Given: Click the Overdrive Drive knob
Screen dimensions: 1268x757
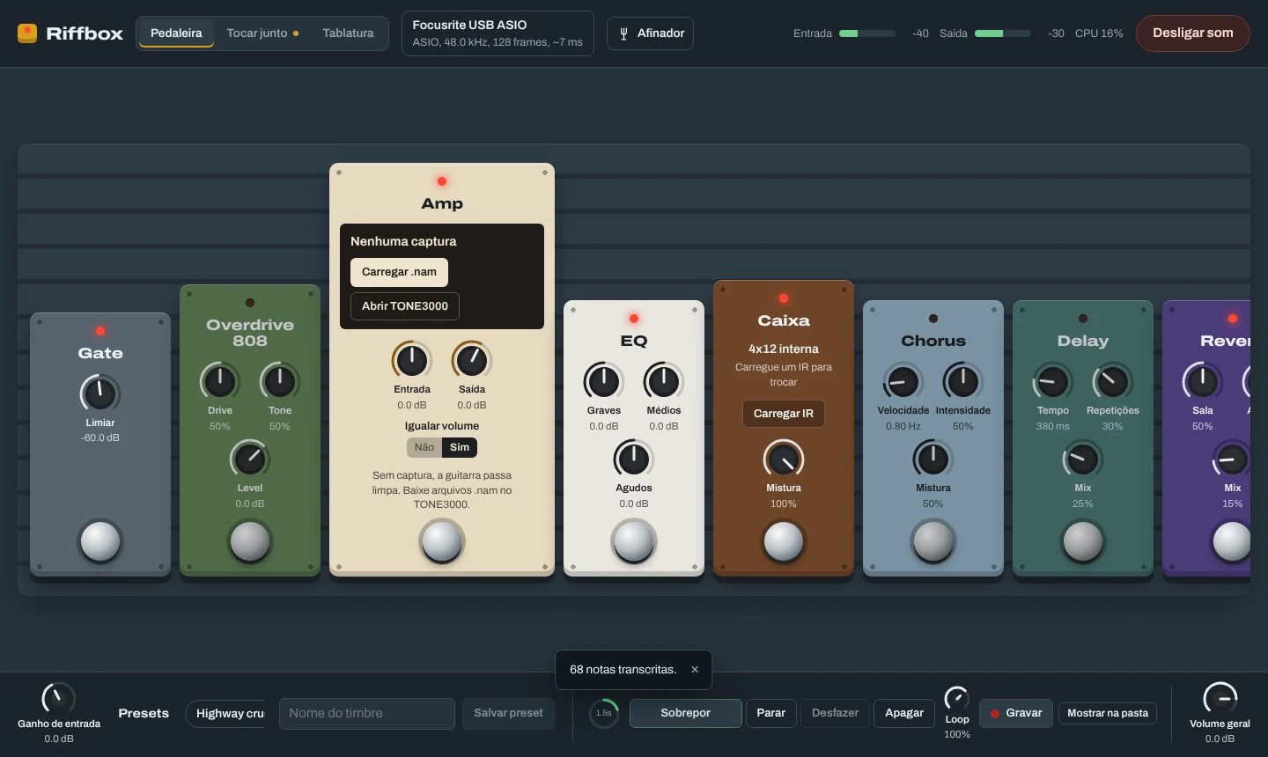Looking at the screenshot, I should (x=220, y=380).
